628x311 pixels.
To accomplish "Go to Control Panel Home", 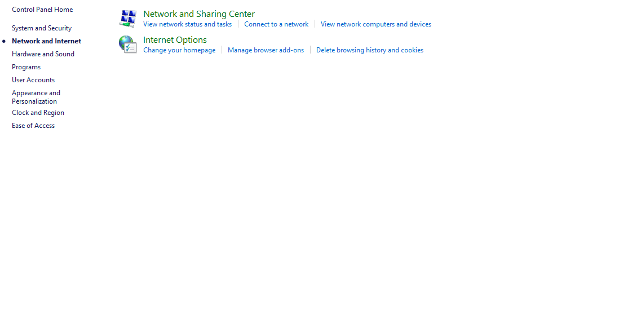I will point(42,10).
